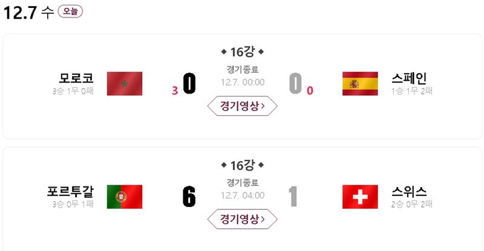
Task: Click the Portugal flag icon
Action: pyautogui.click(x=125, y=197)
